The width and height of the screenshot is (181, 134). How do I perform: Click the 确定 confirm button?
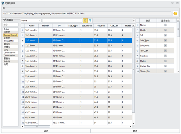pos(46,131)
